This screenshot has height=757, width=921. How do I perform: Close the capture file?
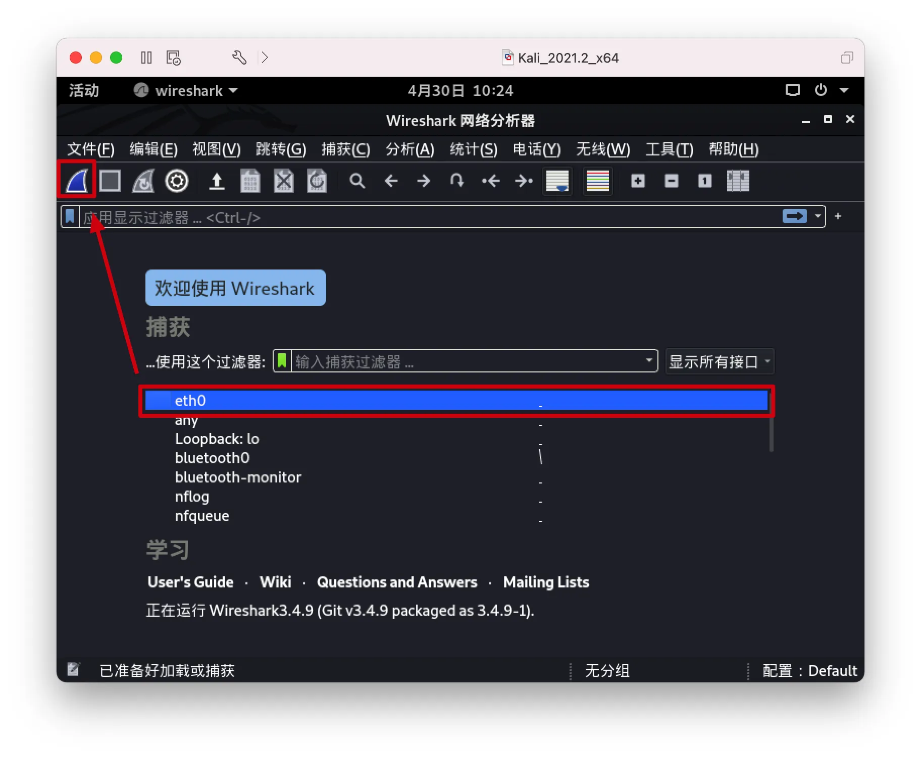(283, 181)
